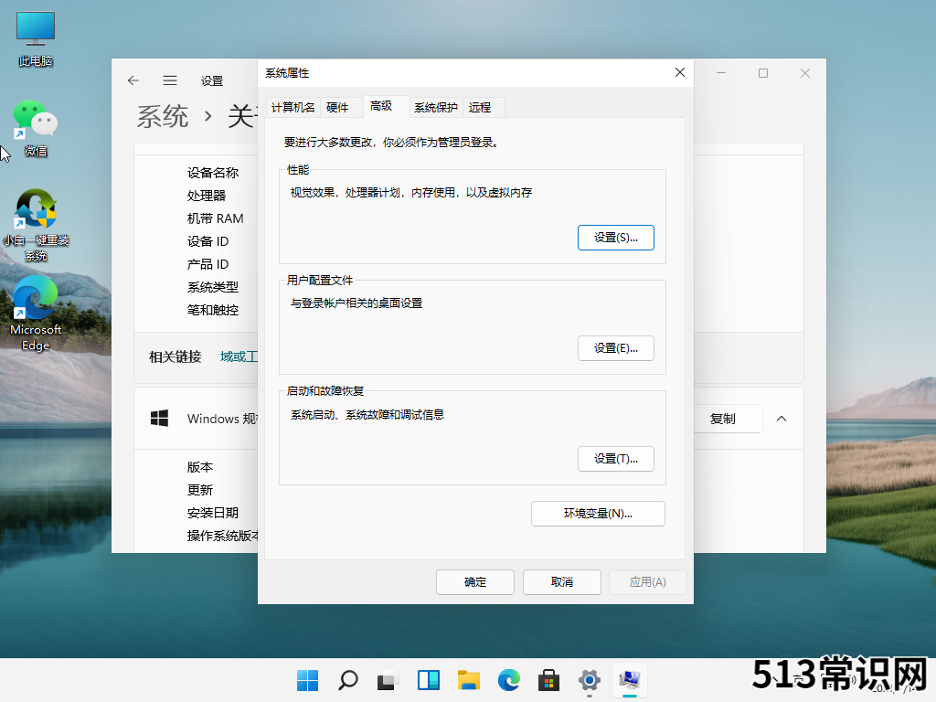Open 性能 settings with 设置(S) button
The width and height of the screenshot is (936, 702).
(x=615, y=237)
